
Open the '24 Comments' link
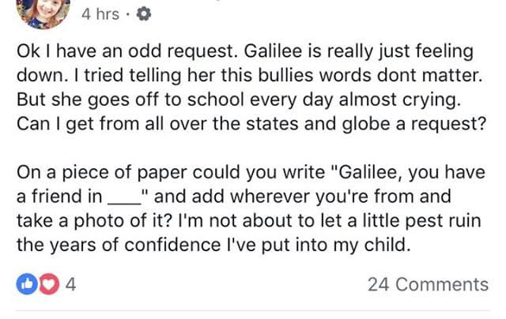click(428, 284)
